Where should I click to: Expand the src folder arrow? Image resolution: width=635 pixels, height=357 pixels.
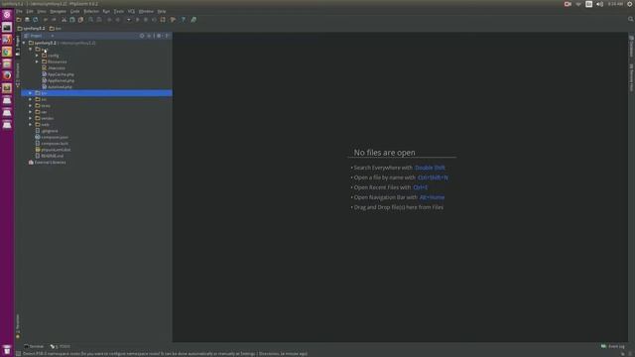[x=31, y=99]
